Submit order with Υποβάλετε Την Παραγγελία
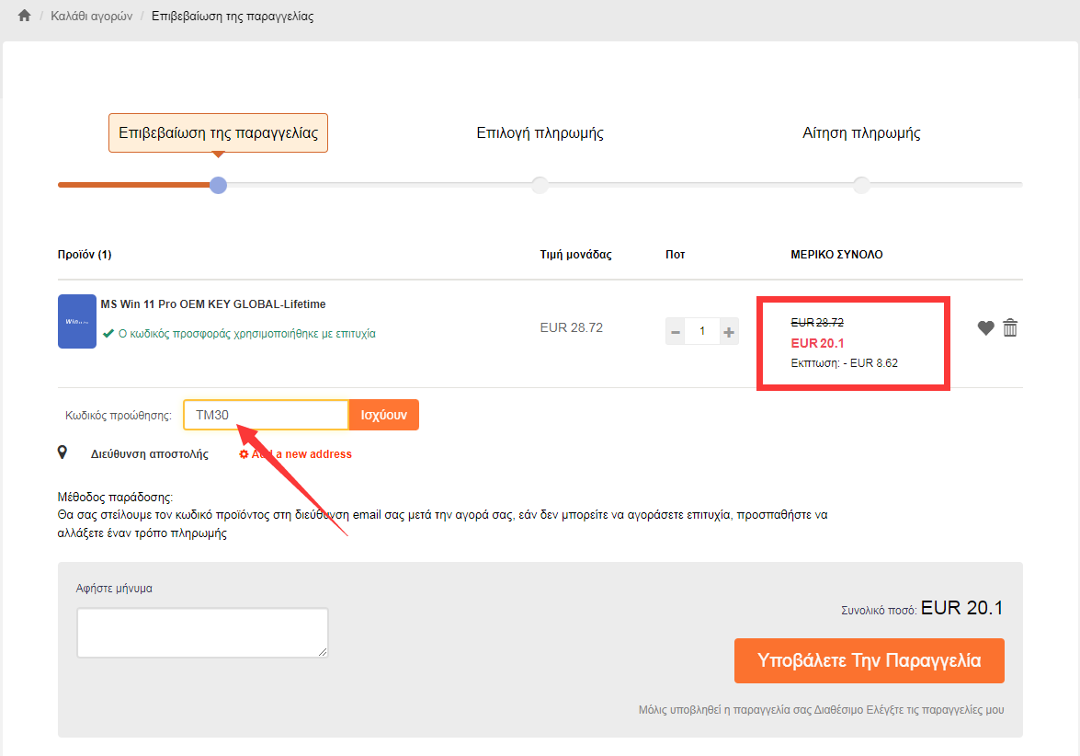This screenshot has width=1080, height=756. click(869, 660)
